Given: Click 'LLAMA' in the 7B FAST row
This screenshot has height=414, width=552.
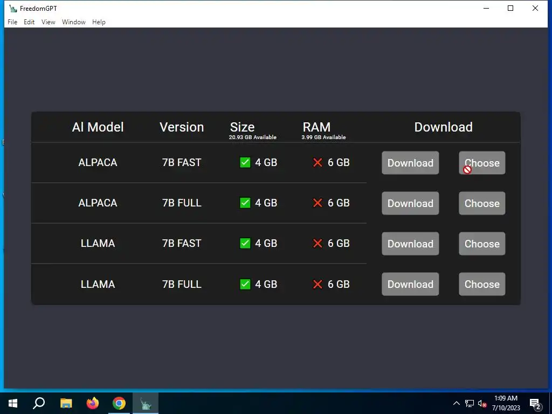Looking at the screenshot, I should click(98, 243).
